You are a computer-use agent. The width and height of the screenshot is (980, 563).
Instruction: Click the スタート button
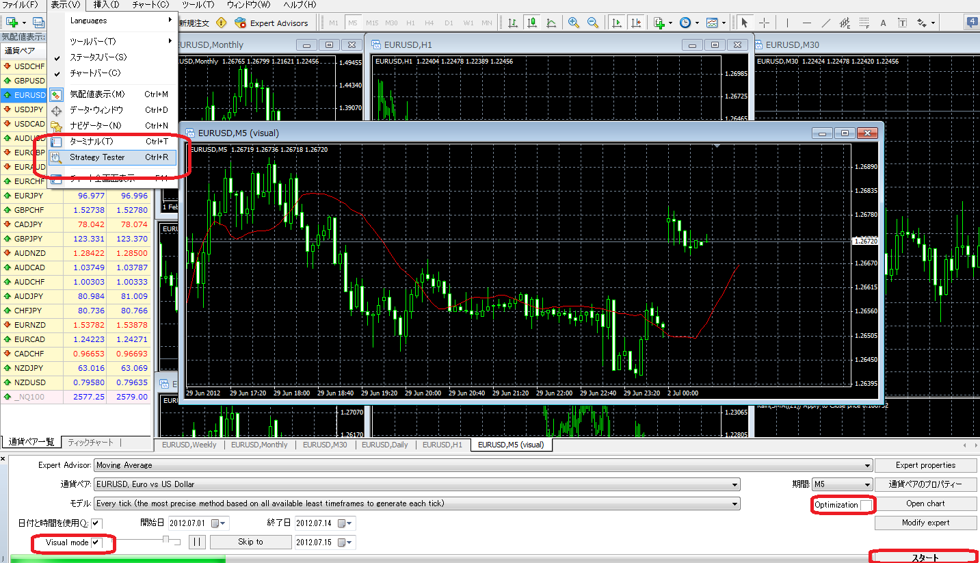[x=925, y=558]
